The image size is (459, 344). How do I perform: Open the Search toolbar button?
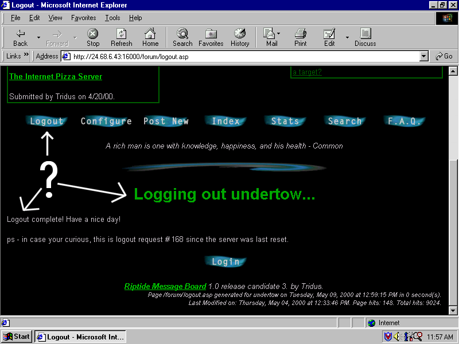pyautogui.click(x=182, y=37)
